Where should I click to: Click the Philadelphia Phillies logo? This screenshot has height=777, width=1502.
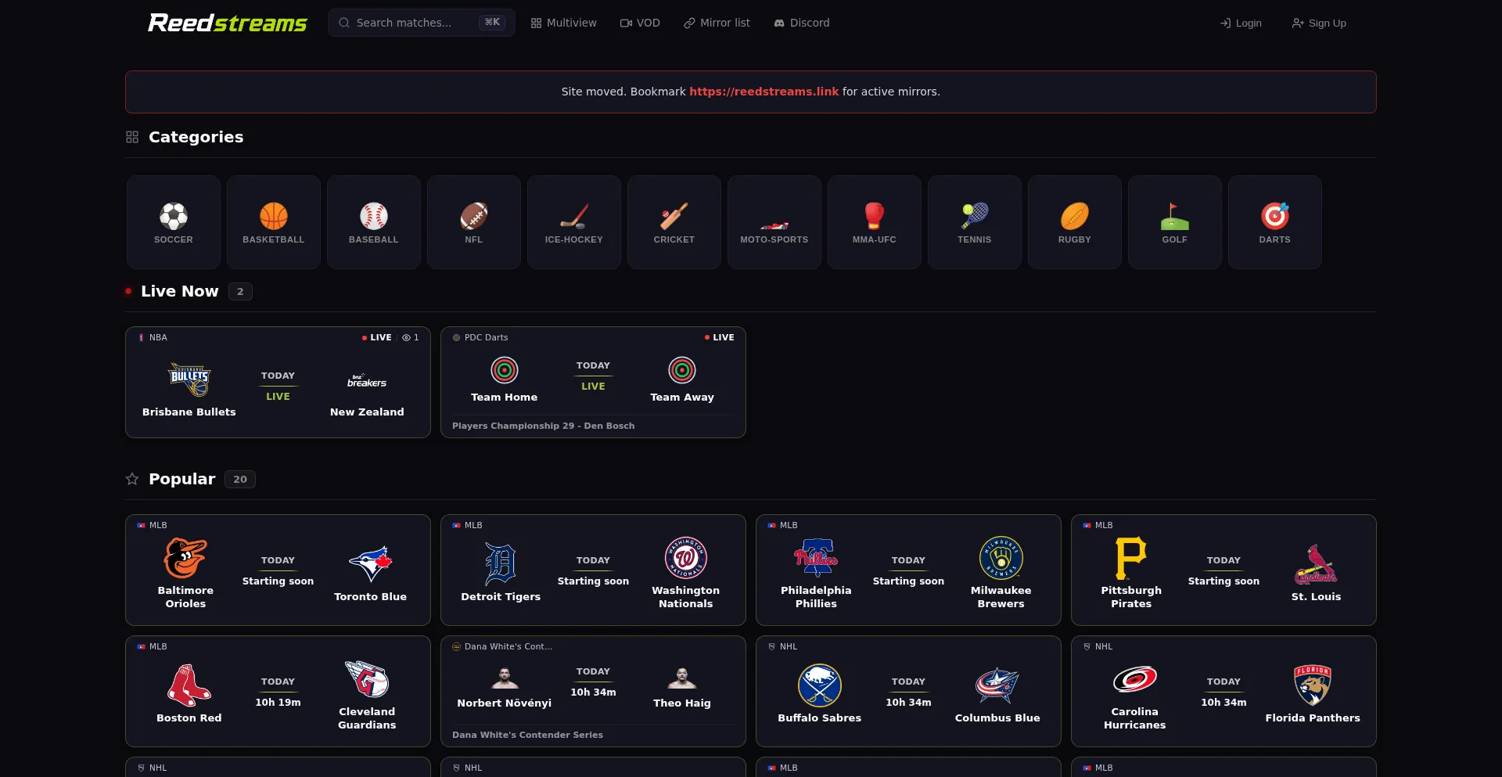816,558
